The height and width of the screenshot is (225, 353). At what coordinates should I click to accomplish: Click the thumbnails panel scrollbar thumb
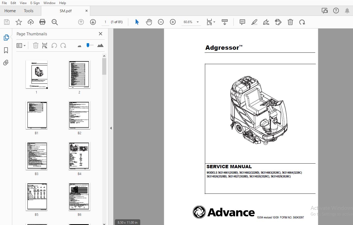tap(104, 66)
